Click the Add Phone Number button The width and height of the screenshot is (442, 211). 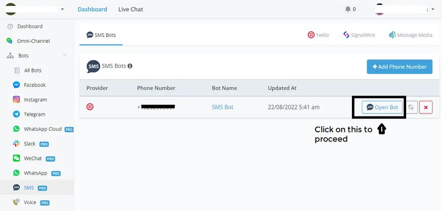point(399,67)
